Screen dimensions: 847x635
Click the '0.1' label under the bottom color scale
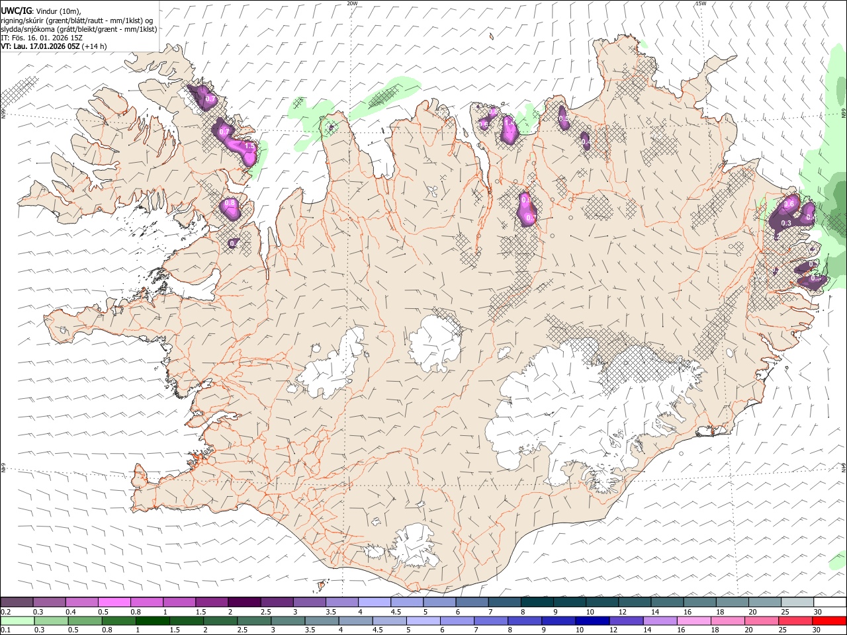(x=6, y=630)
